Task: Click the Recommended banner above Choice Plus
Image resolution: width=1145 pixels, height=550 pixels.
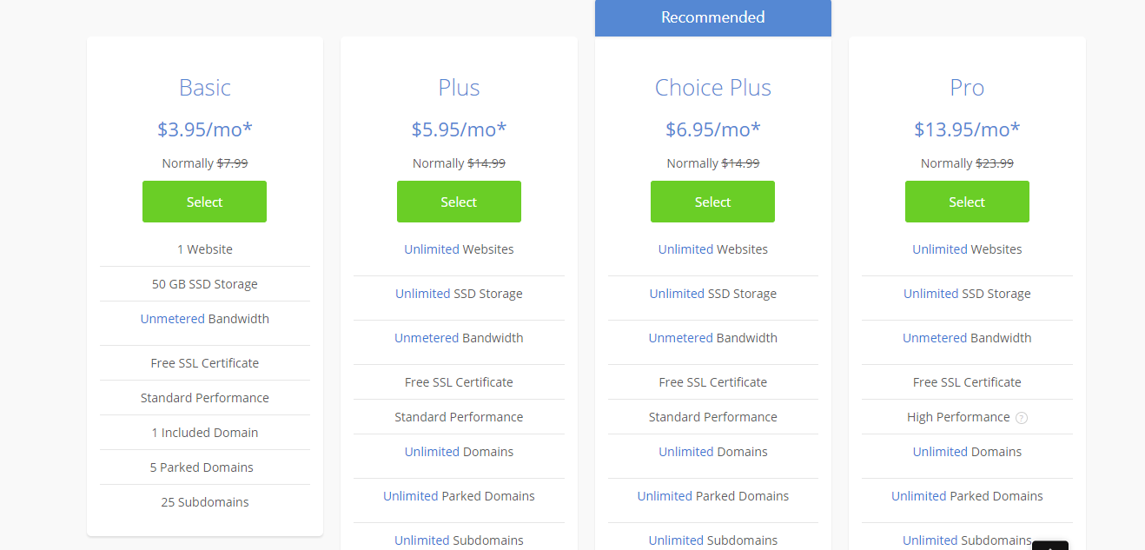Action: click(x=712, y=17)
